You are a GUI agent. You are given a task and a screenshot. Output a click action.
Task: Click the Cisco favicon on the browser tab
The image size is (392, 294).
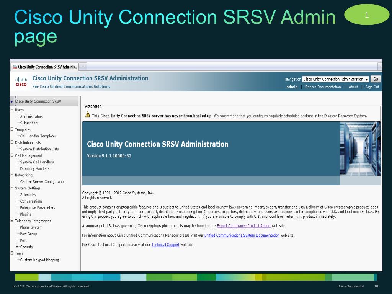pos(15,67)
